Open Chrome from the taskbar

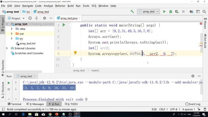[x=50, y=114]
